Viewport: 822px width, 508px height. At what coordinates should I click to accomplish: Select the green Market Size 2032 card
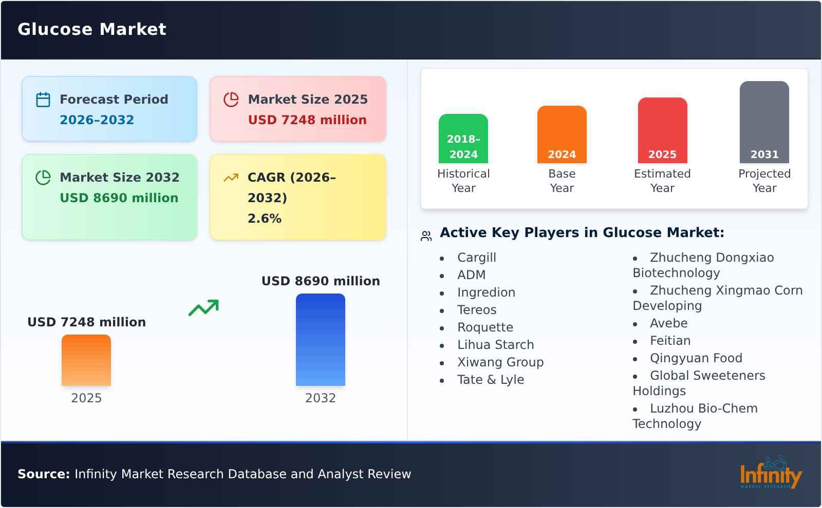(x=109, y=197)
